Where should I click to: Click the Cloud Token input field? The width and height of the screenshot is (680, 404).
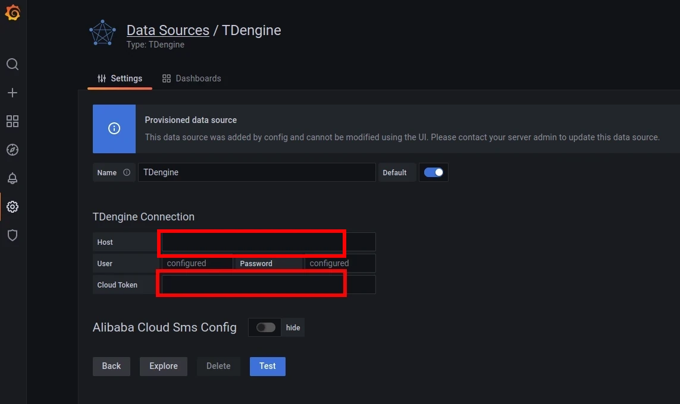[x=268, y=285]
